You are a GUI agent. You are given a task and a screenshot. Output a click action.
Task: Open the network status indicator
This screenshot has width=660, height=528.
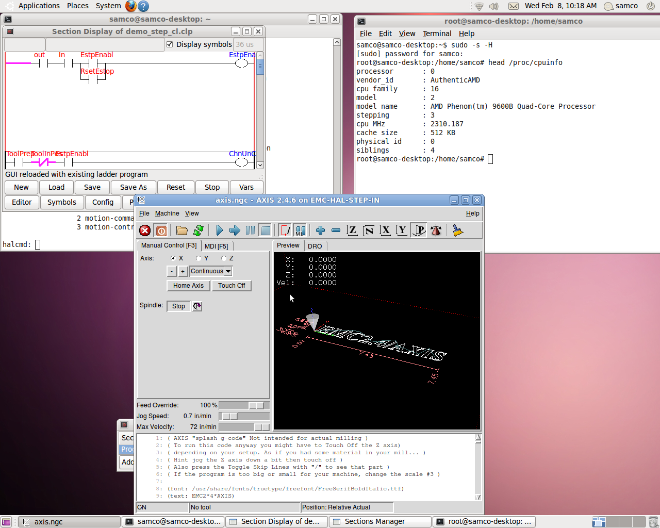point(479,6)
